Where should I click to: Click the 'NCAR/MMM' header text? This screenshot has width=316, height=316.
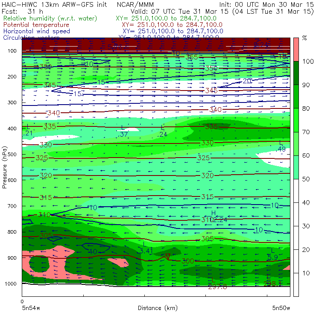point(135,5)
